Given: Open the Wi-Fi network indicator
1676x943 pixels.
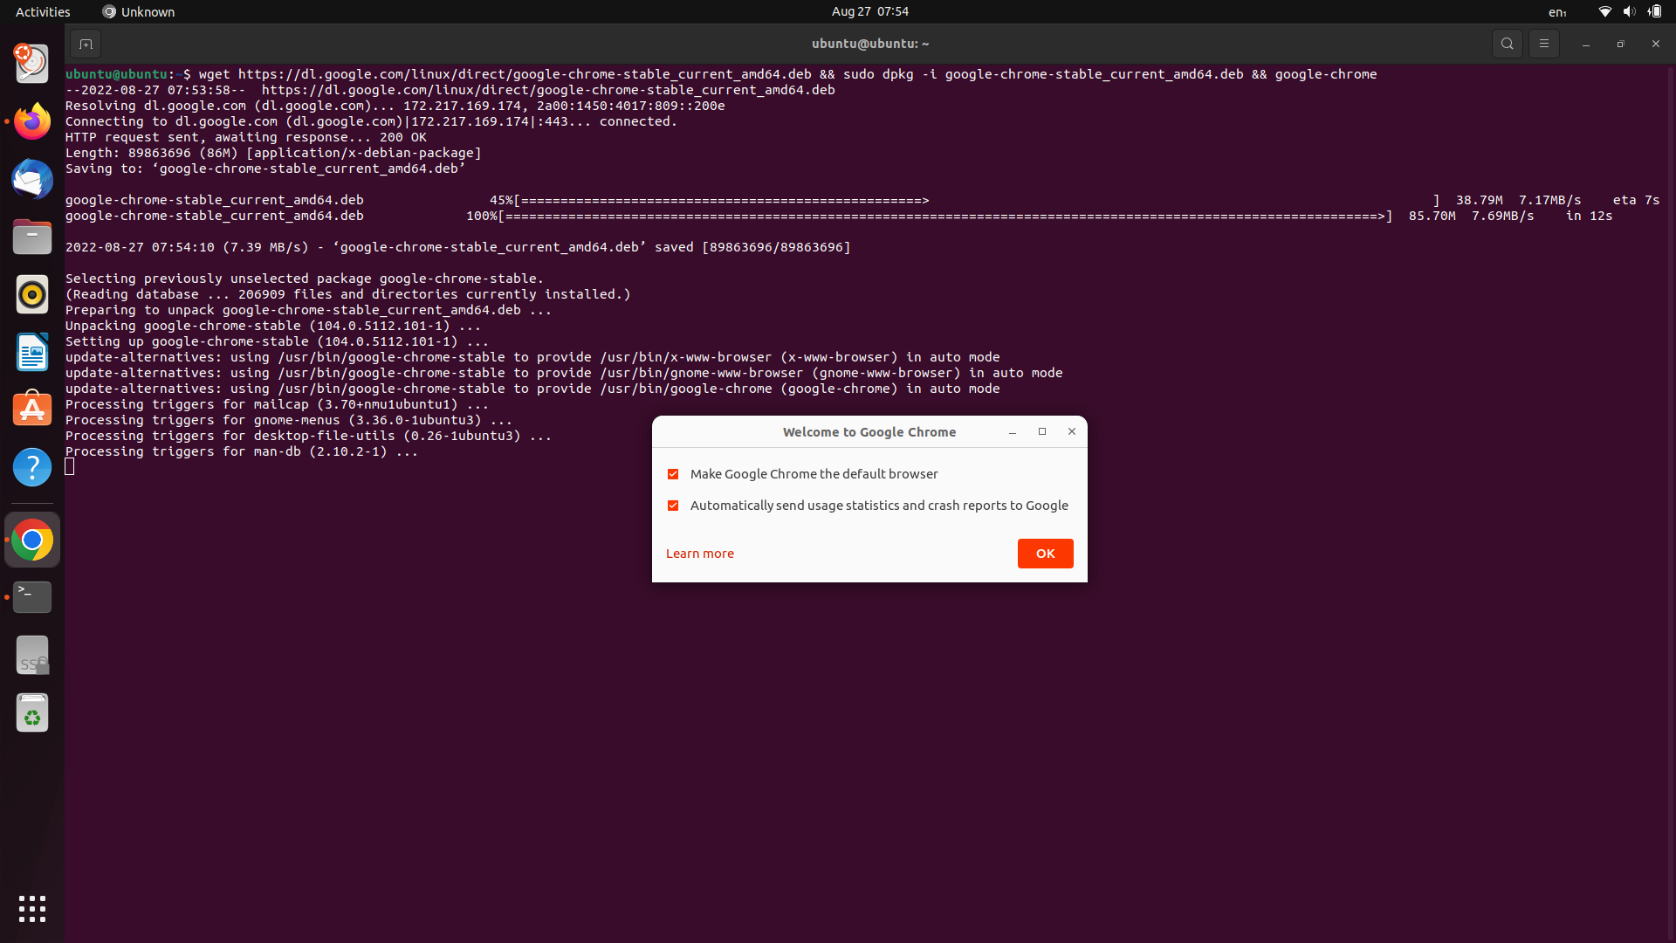Looking at the screenshot, I should tap(1604, 11).
